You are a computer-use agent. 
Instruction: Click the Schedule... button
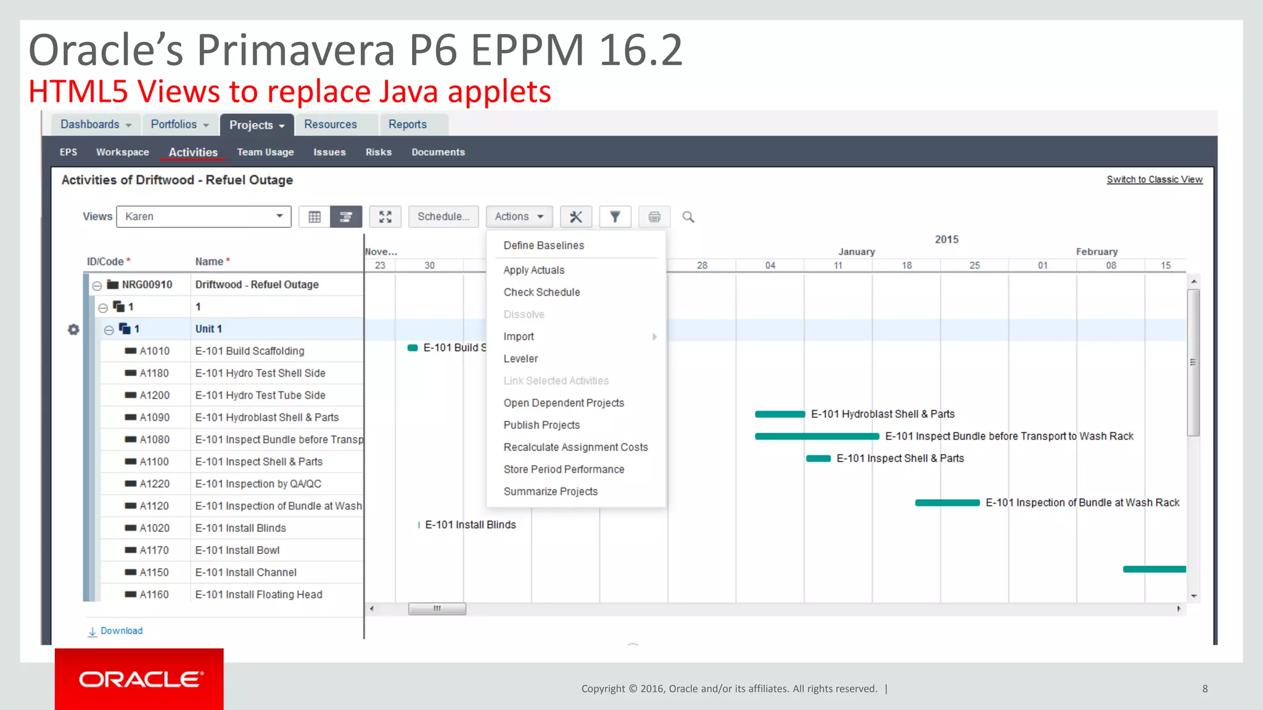coord(443,217)
